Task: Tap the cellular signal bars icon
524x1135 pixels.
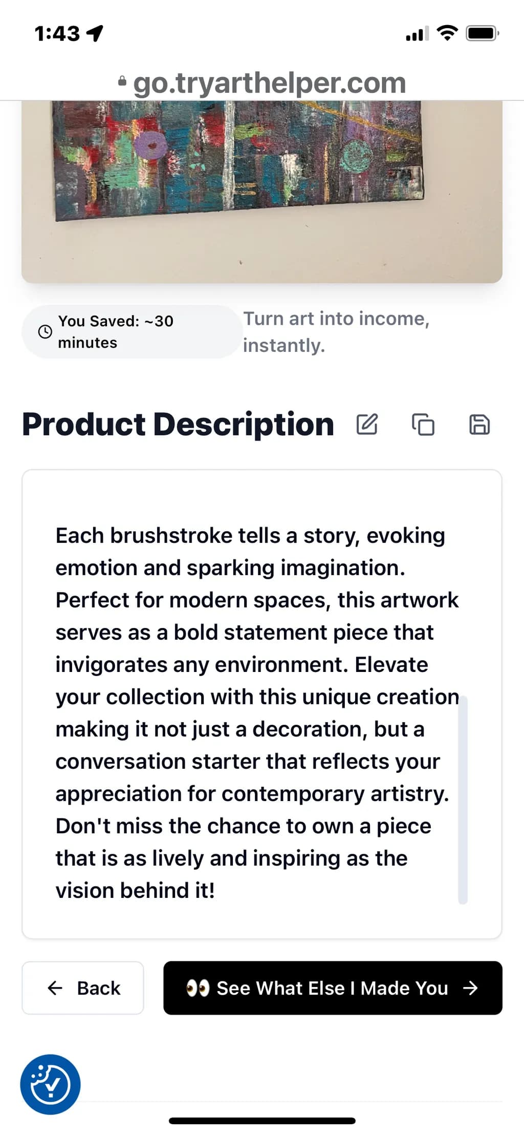Action: [x=417, y=34]
